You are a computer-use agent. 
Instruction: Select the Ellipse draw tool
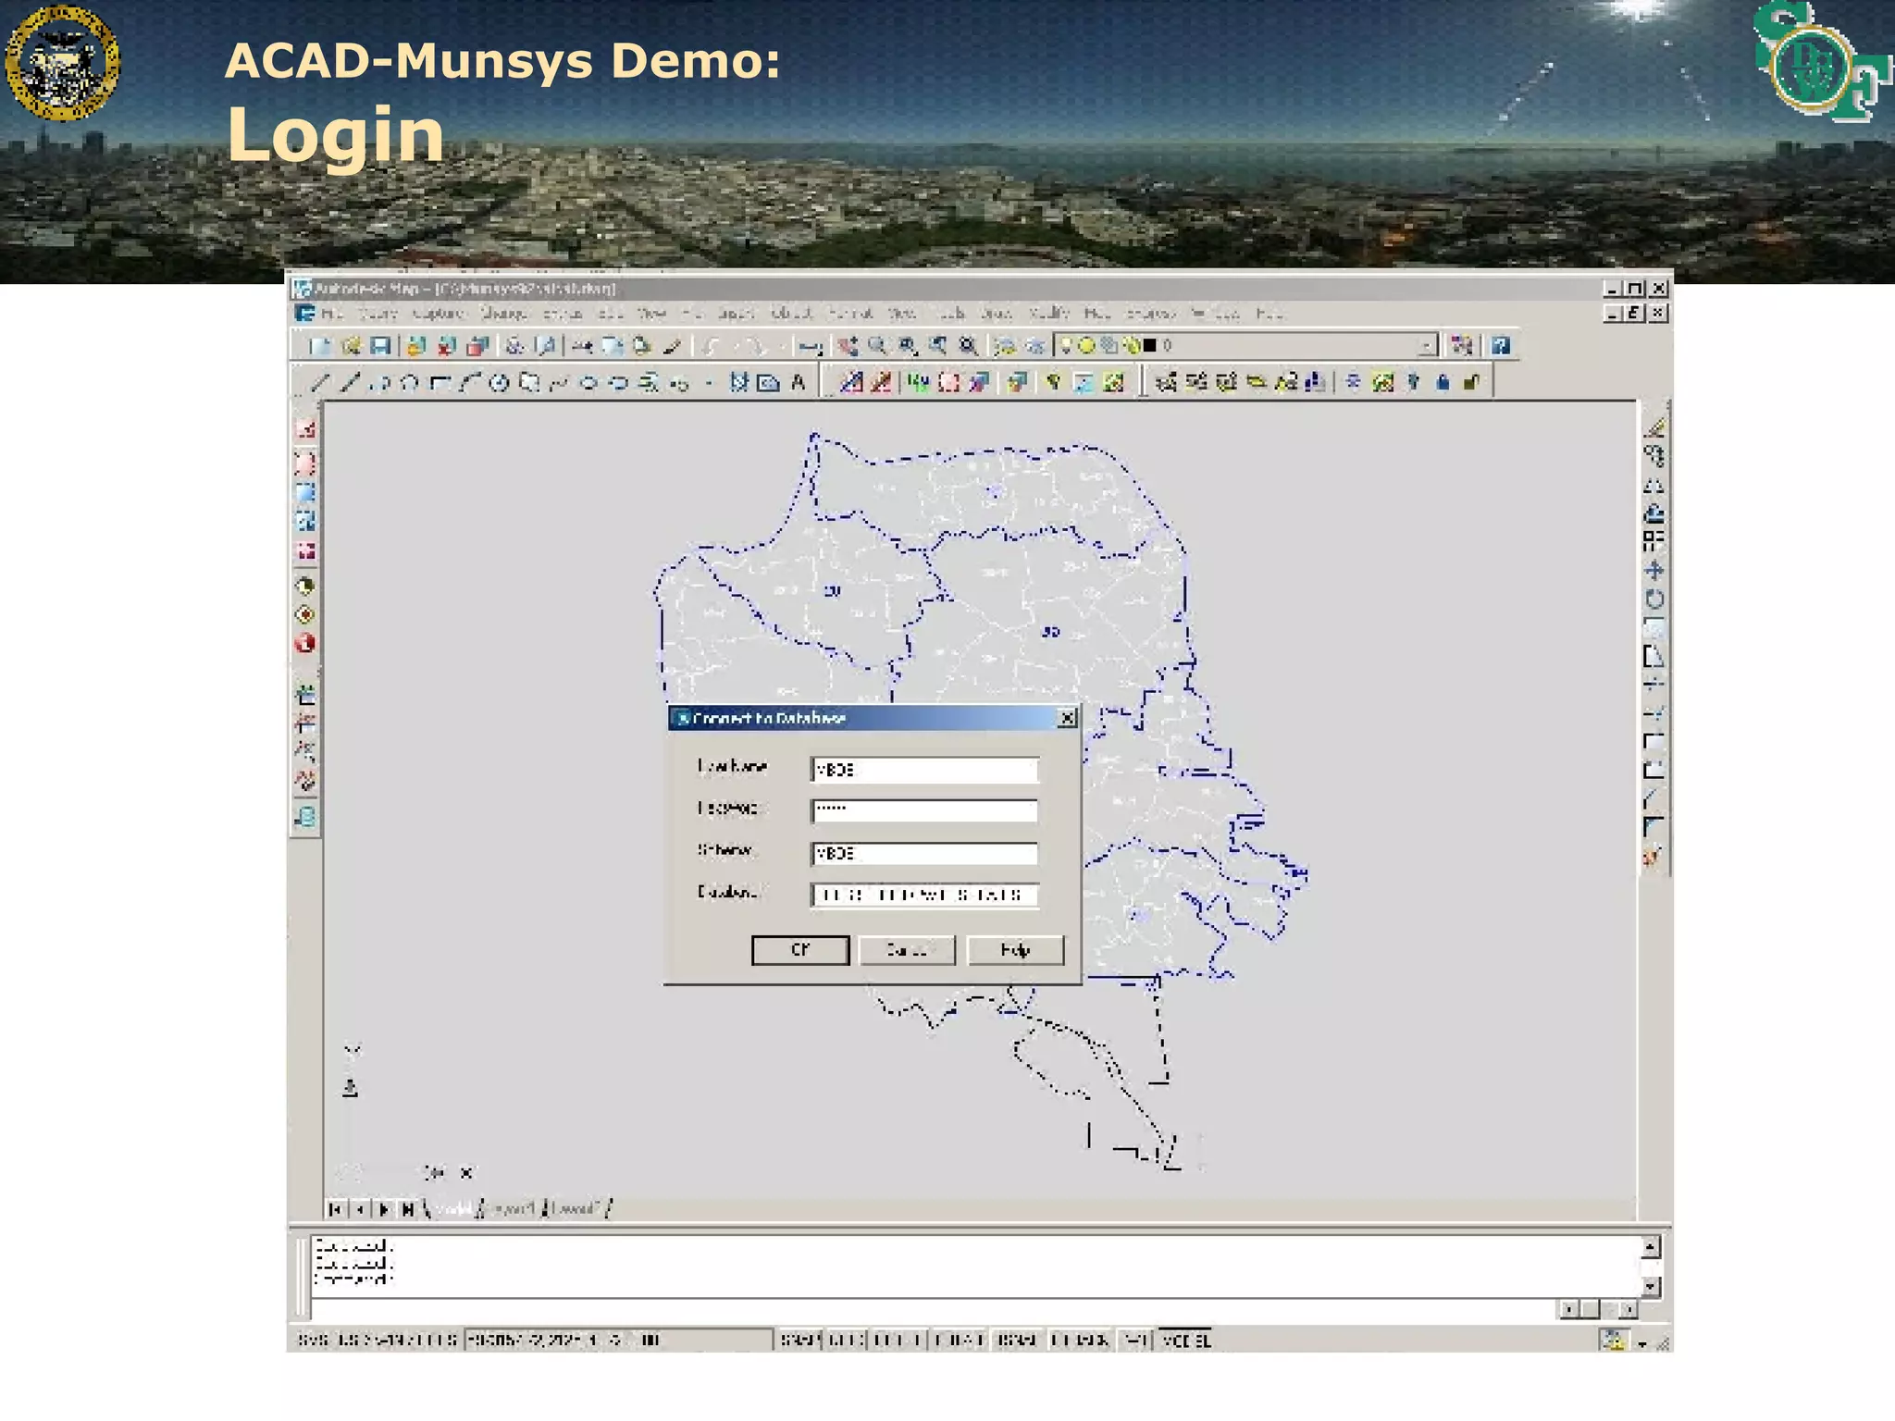coord(588,382)
